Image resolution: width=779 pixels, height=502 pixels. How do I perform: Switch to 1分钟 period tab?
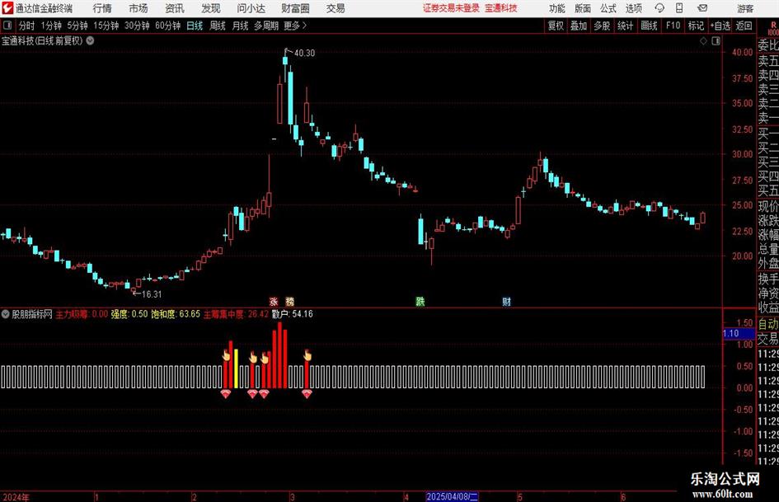51,26
